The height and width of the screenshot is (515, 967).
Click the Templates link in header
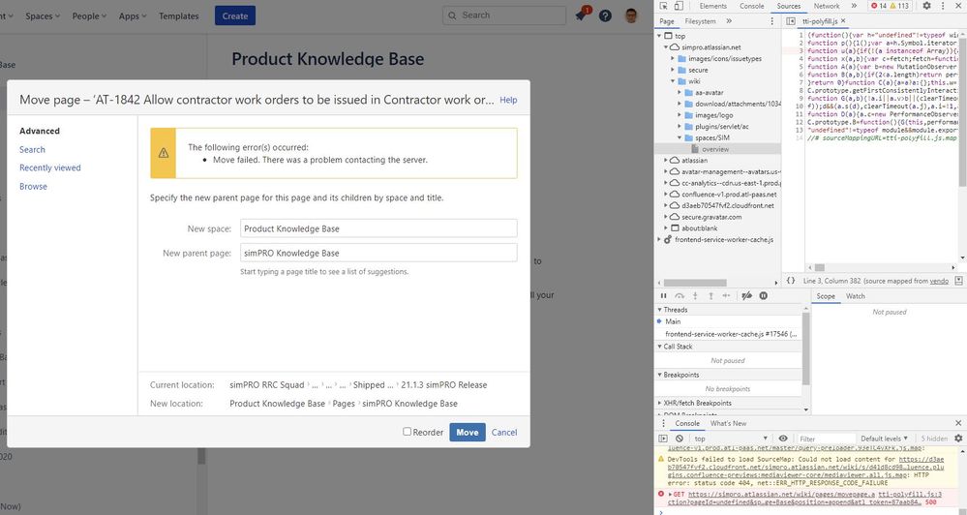pyautogui.click(x=179, y=16)
